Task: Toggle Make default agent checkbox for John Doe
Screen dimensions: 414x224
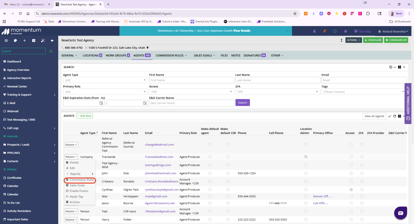Action: point(210,173)
